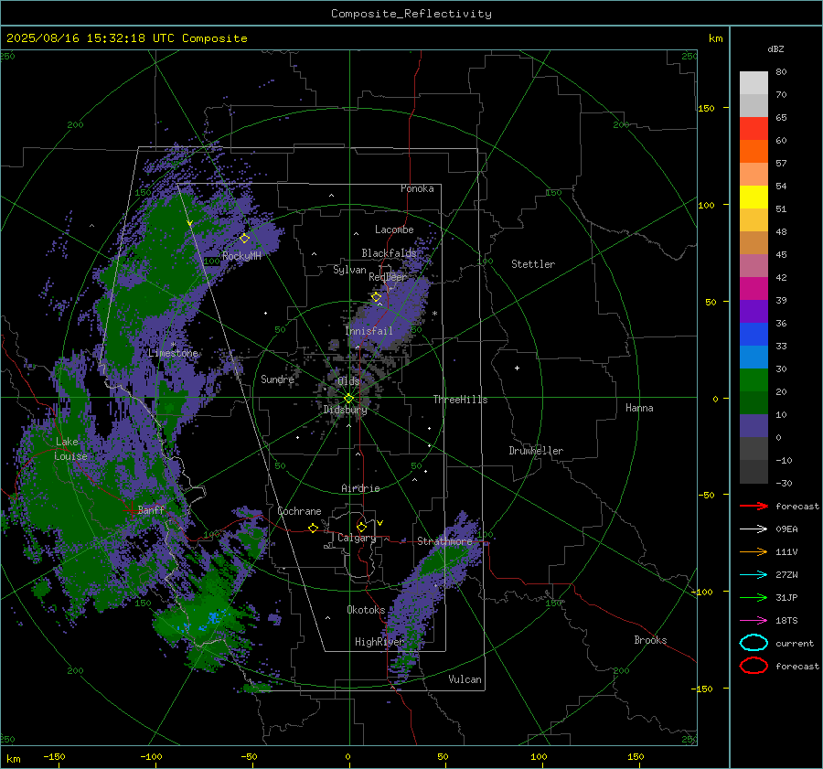The height and width of the screenshot is (769, 823).
Task: Click the 'Olds' map label
Action: (x=348, y=381)
